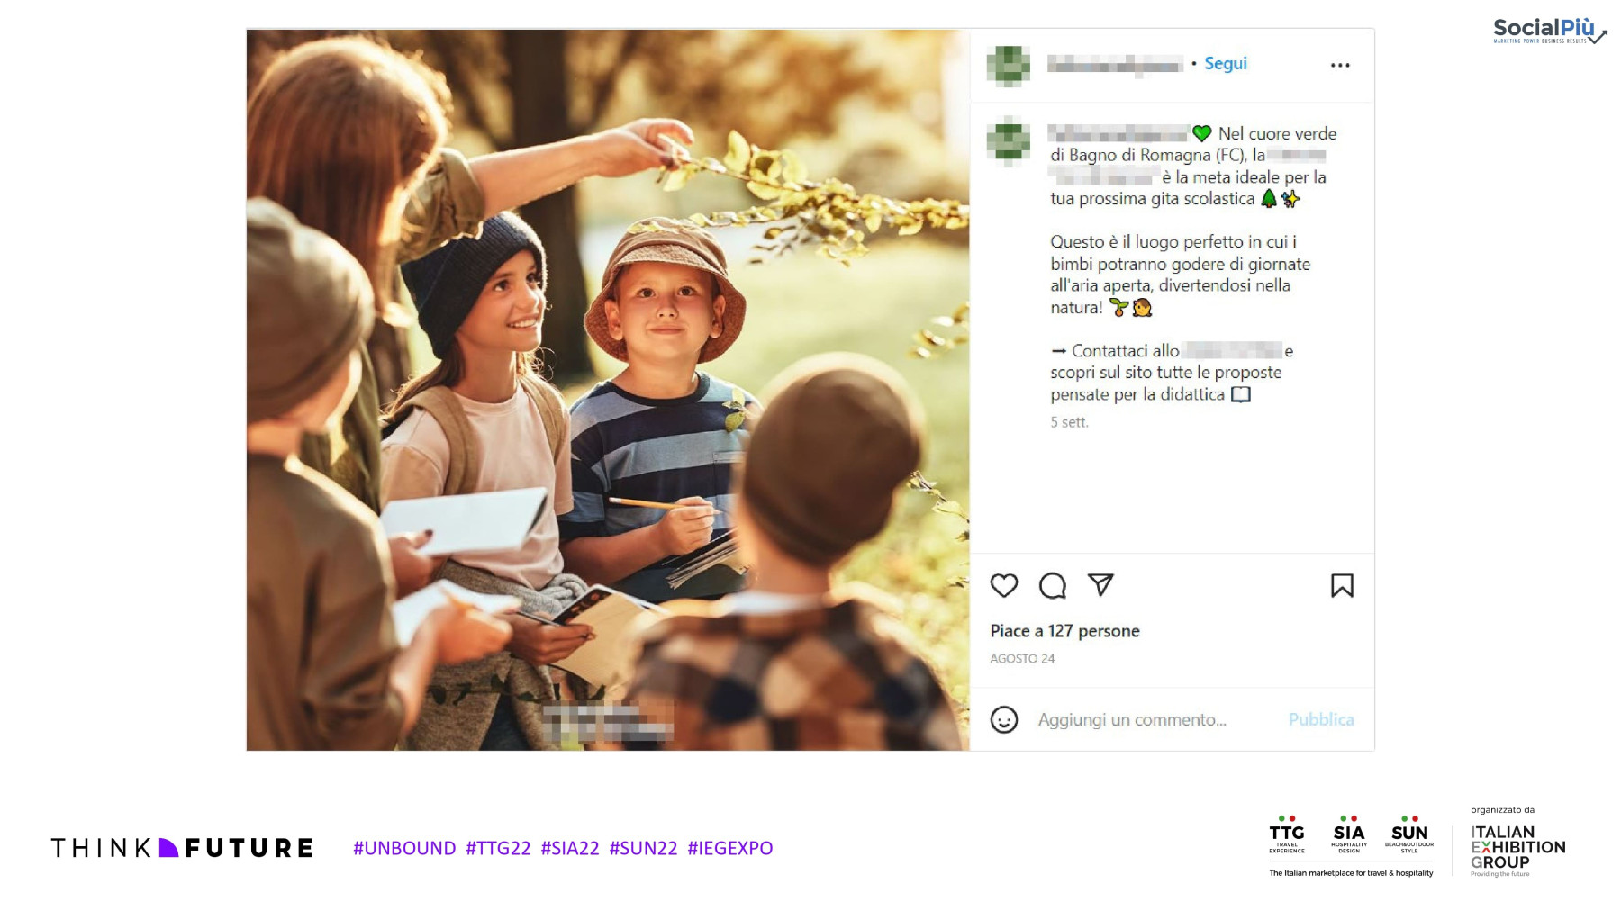The image size is (1621, 911).
Task: Click the #IEGEXPO hashtag
Action: pyautogui.click(x=729, y=848)
